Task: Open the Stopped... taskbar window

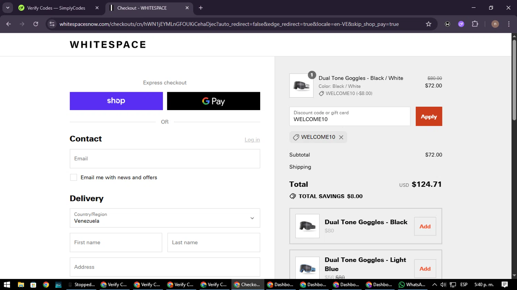Action: click(x=82, y=284)
